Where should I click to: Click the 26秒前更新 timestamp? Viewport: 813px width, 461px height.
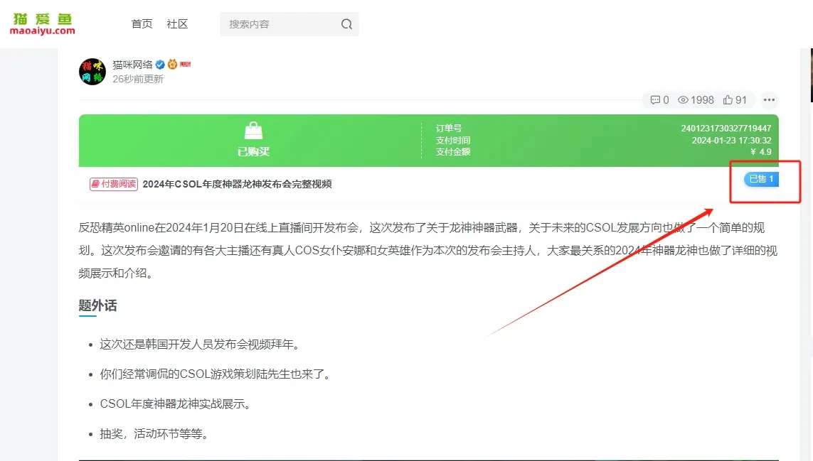click(138, 79)
